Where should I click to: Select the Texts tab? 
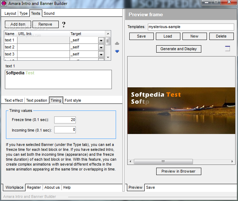(x=36, y=13)
